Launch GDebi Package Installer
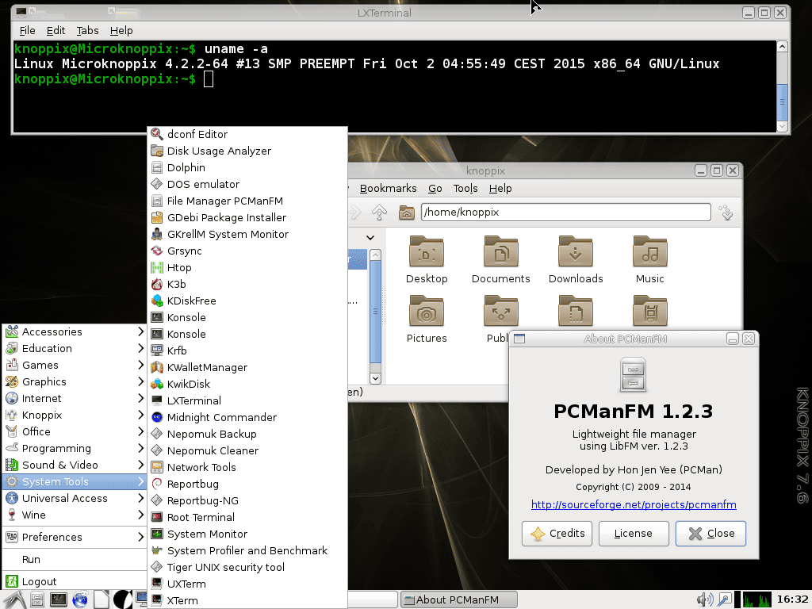Image resolution: width=812 pixels, height=609 pixels. coord(247,217)
